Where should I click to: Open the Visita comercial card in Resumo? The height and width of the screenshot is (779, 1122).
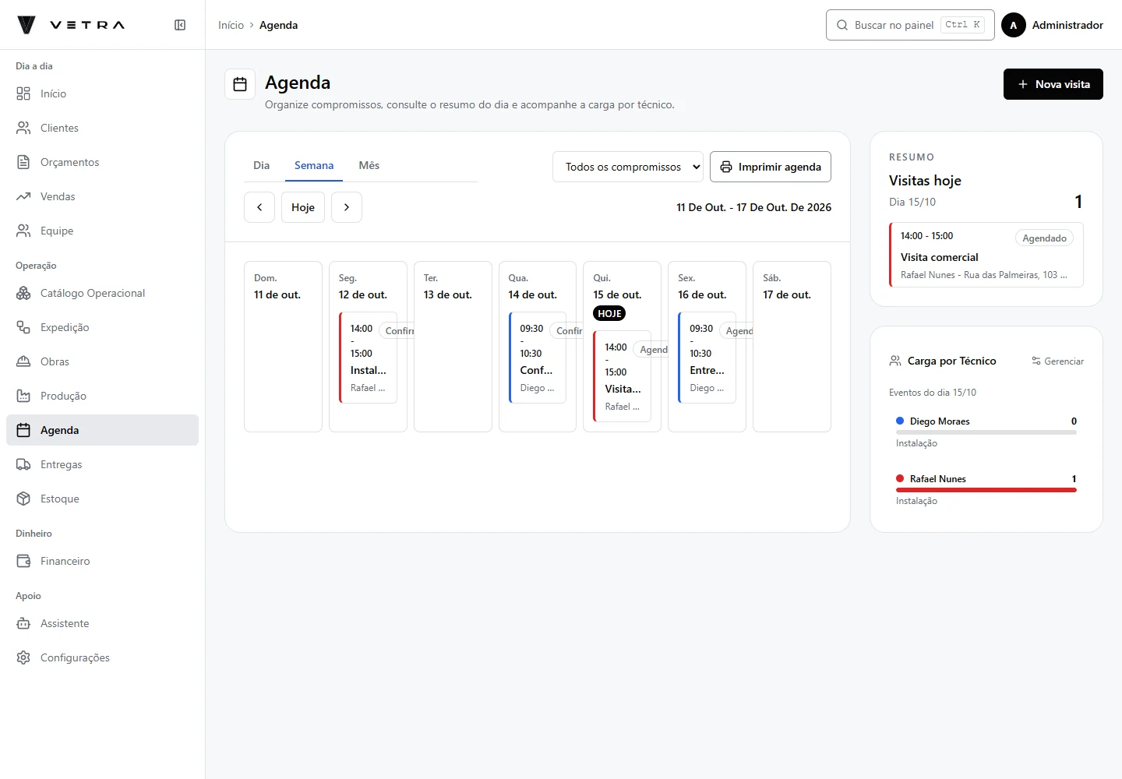tap(986, 255)
